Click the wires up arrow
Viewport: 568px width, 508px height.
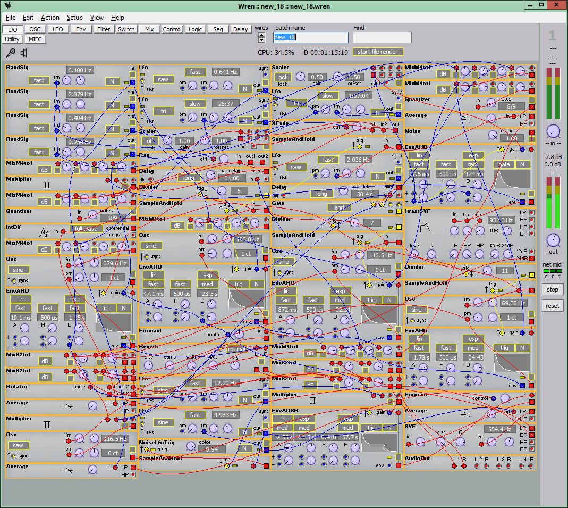pyautogui.click(x=261, y=35)
